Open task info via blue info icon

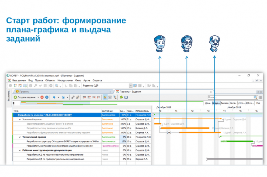tap(47, 97)
